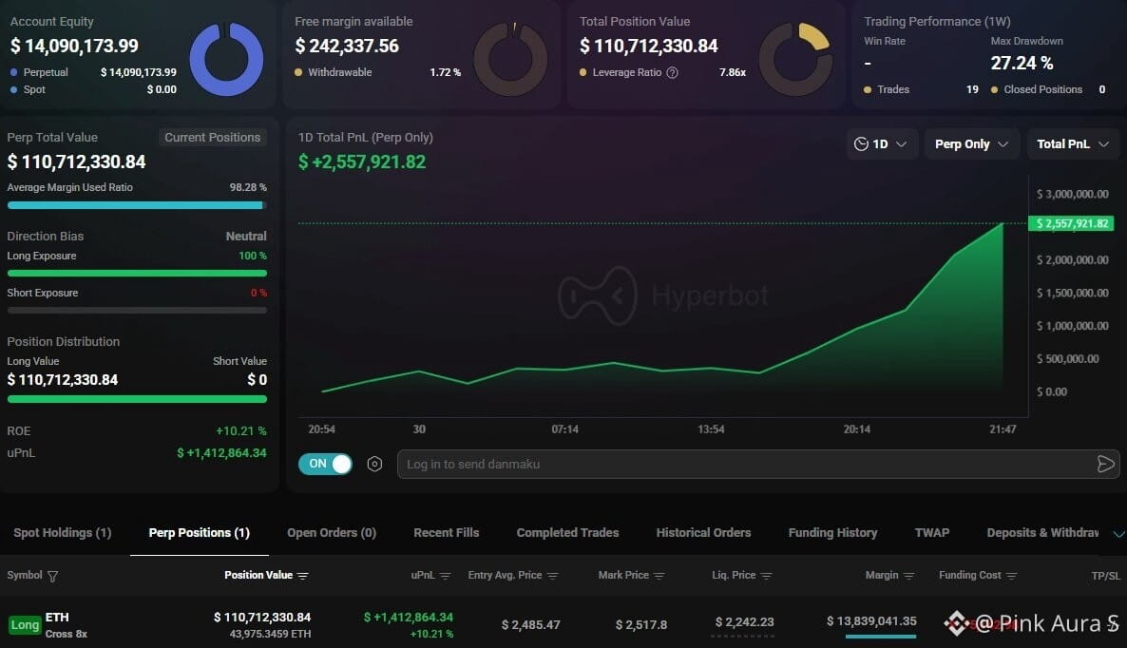This screenshot has width=1127, height=648.
Task: Click the Free margin $242,337.56 amount
Action: pyautogui.click(x=347, y=46)
